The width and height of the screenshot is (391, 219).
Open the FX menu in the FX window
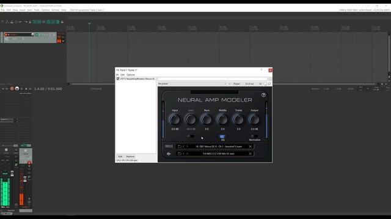(x=117, y=75)
